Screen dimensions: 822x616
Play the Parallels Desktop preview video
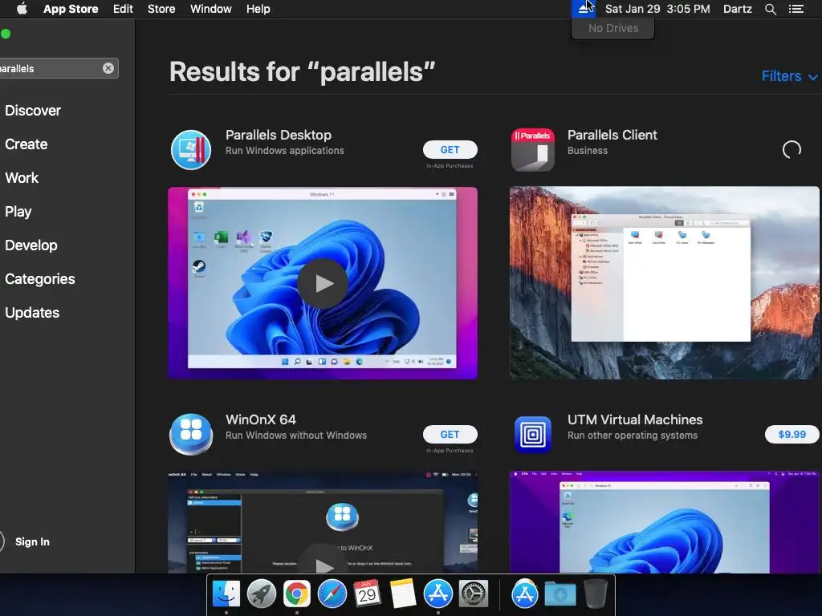[x=323, y=283]
